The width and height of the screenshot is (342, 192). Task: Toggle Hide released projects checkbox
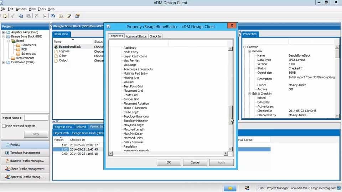pos(4,126)
